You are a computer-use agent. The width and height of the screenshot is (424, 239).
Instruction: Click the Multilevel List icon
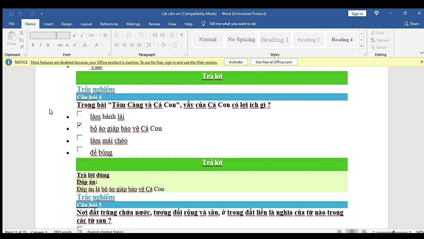click(x=141, y=35)
